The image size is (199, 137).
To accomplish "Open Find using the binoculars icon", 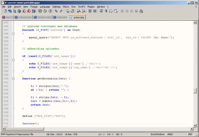I will [68, 11].
